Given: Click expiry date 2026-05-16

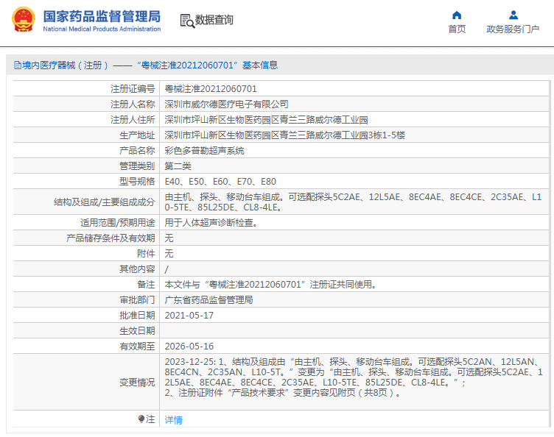Looking at the screenshot, I should (189, 347).
